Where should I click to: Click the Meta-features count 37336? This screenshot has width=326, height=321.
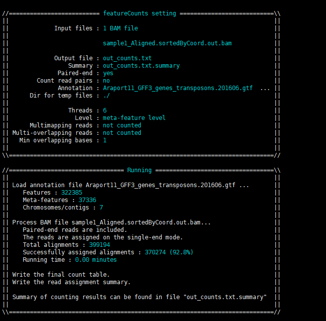click(x=87, y=200)
